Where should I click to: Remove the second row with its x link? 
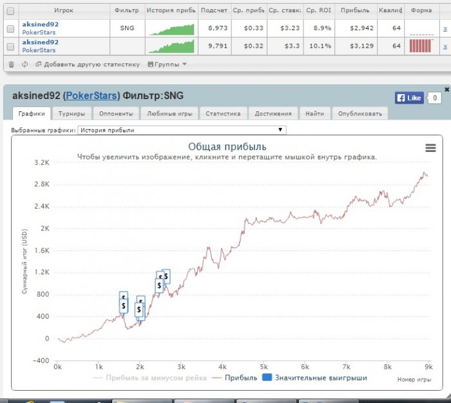[445, 46]
